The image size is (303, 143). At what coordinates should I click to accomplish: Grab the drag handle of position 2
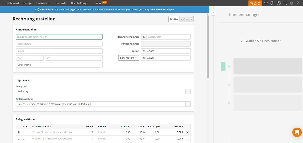[19, 139]
